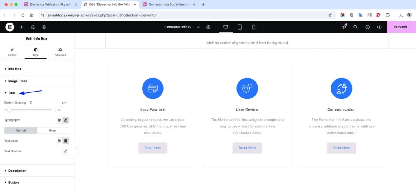The height and width of the screenshot is (192, 416).
Task: Click the Bottom Spacing value field
Action: coord(62,110)
